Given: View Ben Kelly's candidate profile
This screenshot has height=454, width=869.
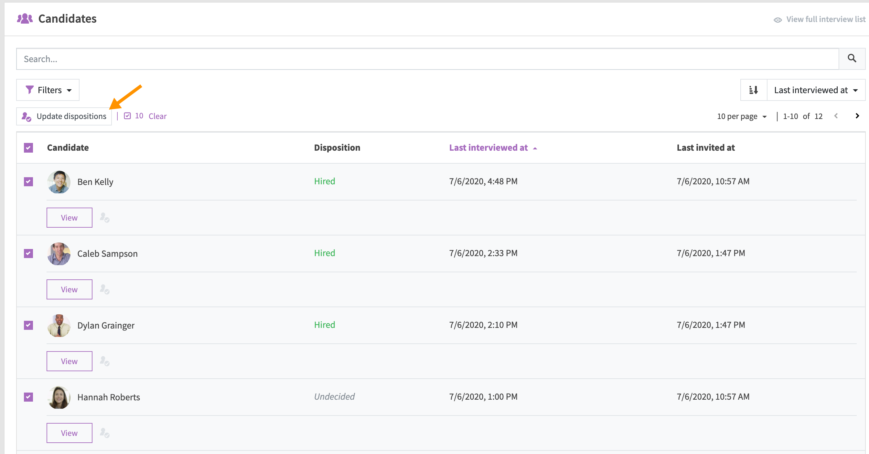Looking at the screenshot, I should pyautogui.click(x=70, y=218).
